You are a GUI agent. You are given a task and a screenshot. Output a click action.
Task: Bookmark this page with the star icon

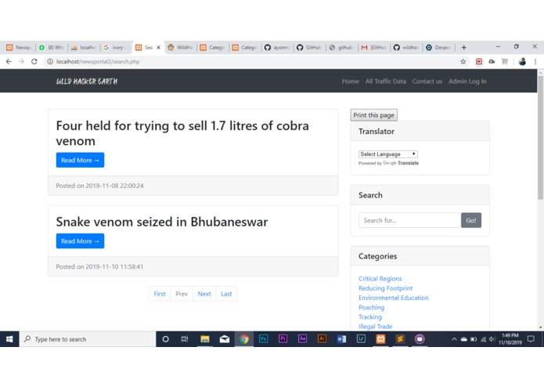(463, 61)
